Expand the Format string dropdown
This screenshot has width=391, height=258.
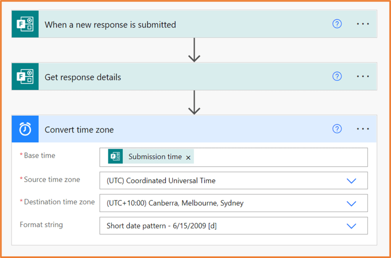(351, 226)
